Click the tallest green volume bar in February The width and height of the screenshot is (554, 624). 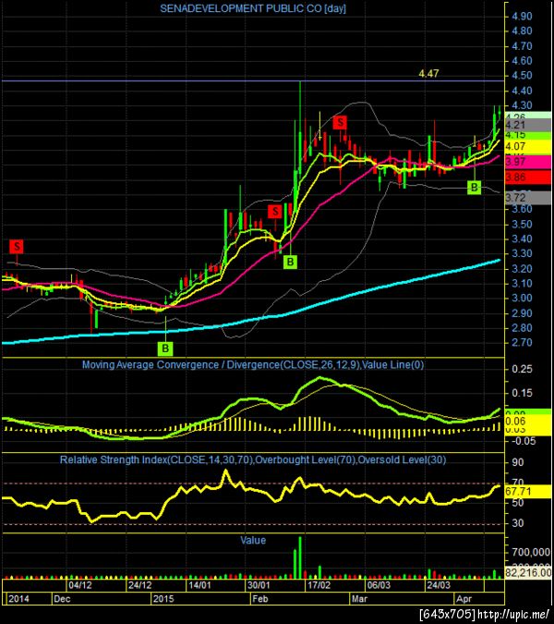tap(300, 557)
